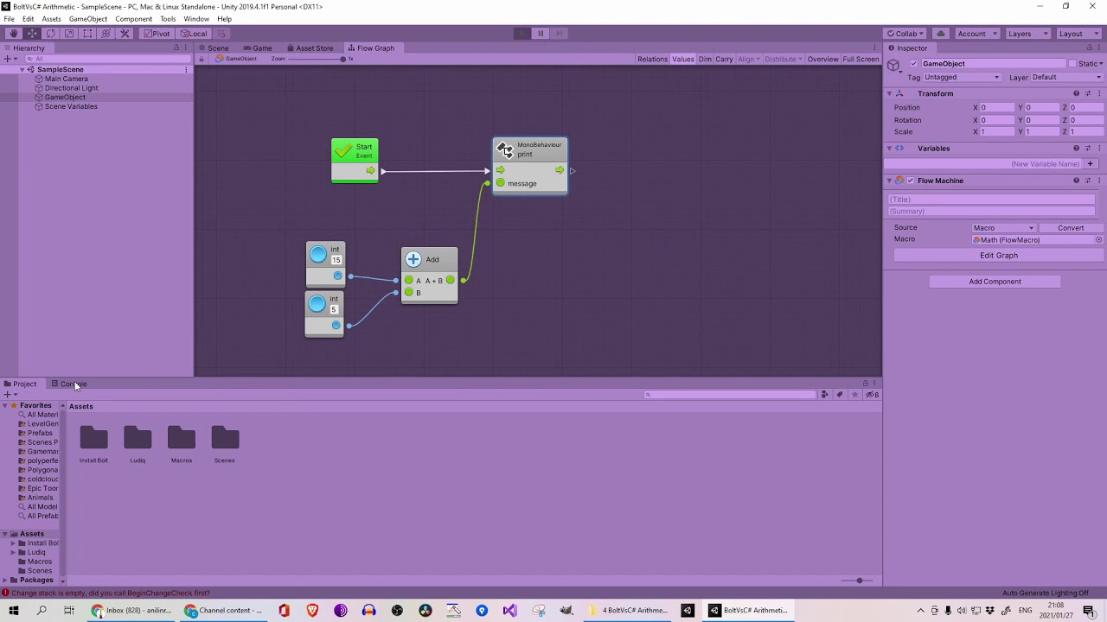Open the Layer dropdown showing Default
Screen dimensions: 1107x622
pos(1067,78)
